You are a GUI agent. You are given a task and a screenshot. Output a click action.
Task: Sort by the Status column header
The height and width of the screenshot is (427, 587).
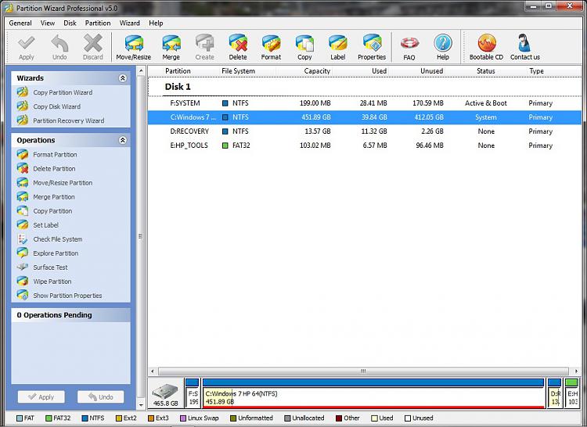(x=485, y=71)
